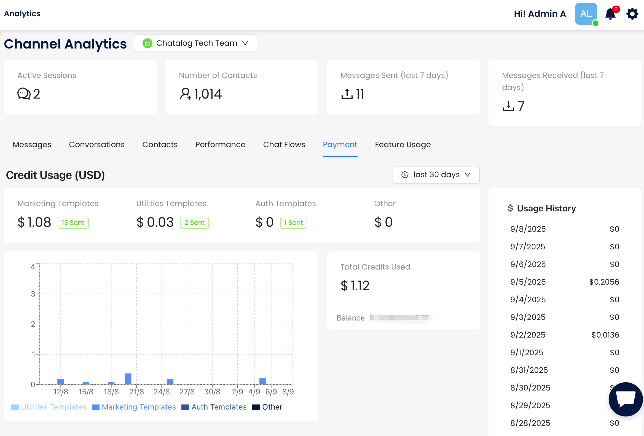This screenshot has width=644, height=436.
Task: Open the floating chat widget bubble
Action: 626,399
